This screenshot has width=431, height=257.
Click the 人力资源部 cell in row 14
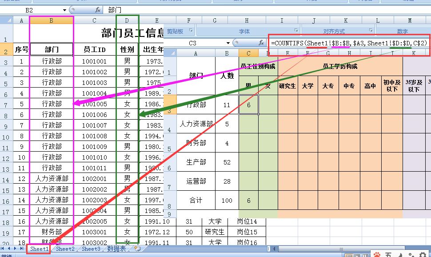pyautogui.click(x=52, y=179)
